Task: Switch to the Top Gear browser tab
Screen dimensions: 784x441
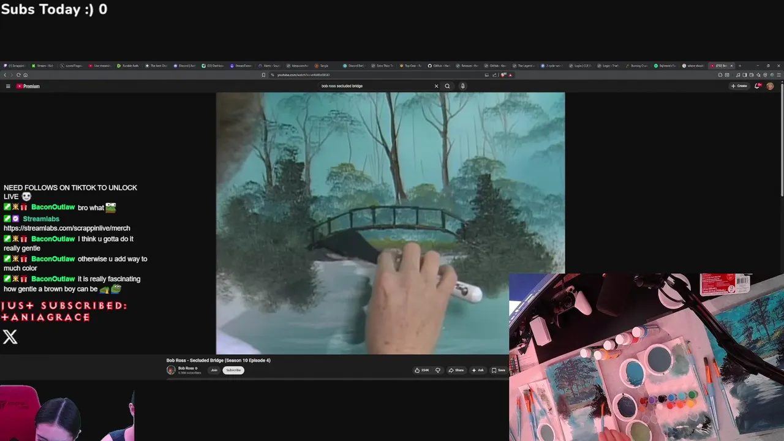Action: click(x=410, y=66)
